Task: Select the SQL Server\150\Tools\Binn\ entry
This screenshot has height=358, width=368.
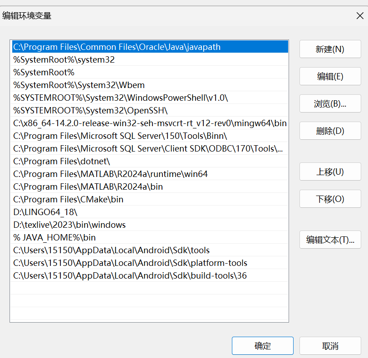Action: (150, 136)
